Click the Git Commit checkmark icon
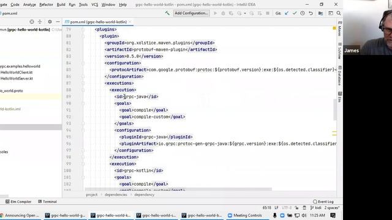 pos(295,13)
